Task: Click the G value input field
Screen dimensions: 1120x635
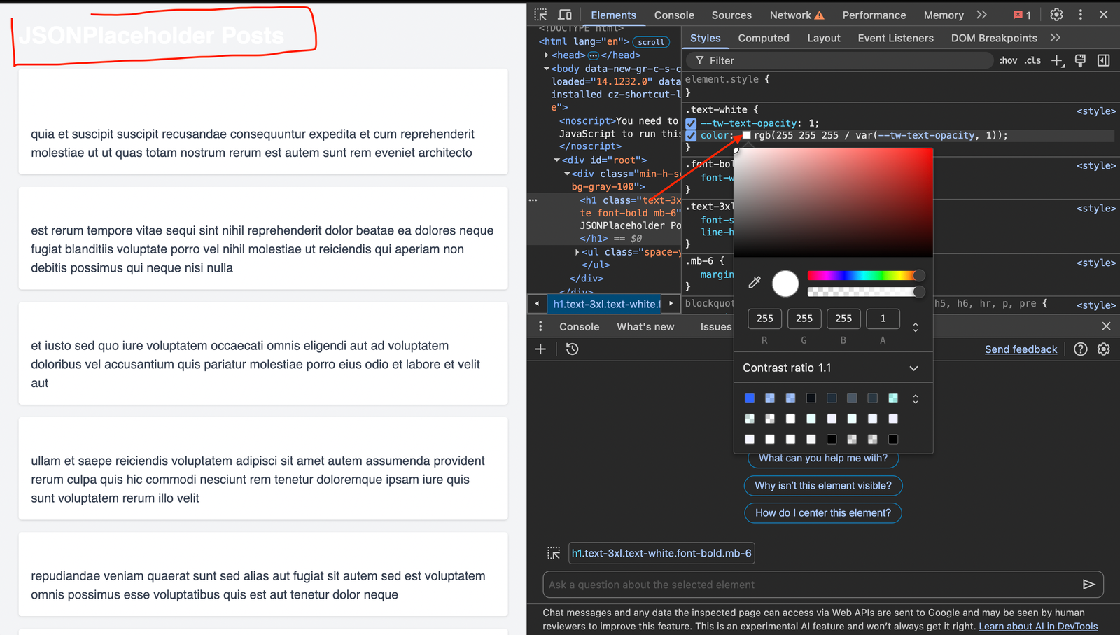Action: tap(804, 319)
